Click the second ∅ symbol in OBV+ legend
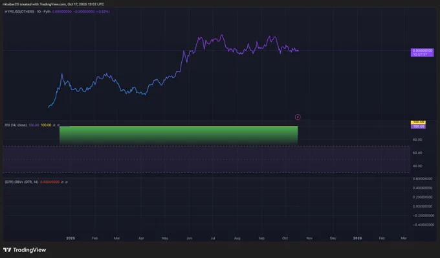This screenshot has width=440, height=258. [x=67, y=182]
